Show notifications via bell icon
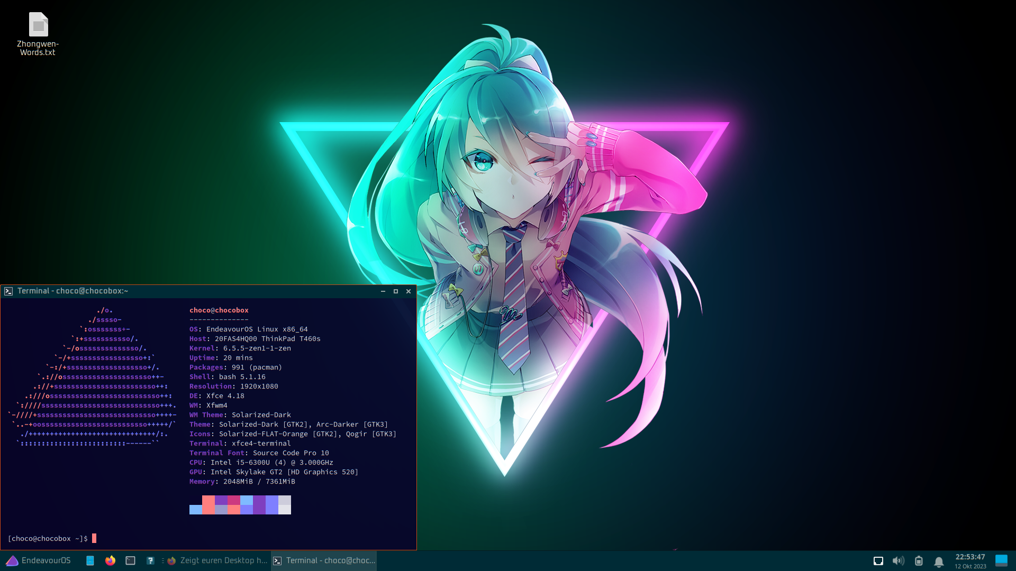 pyautogui.click(x=939, y=561)
